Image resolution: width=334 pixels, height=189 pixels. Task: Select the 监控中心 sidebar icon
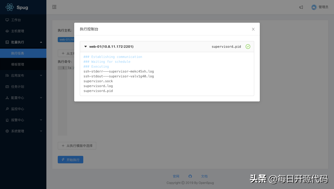[7, 109]
